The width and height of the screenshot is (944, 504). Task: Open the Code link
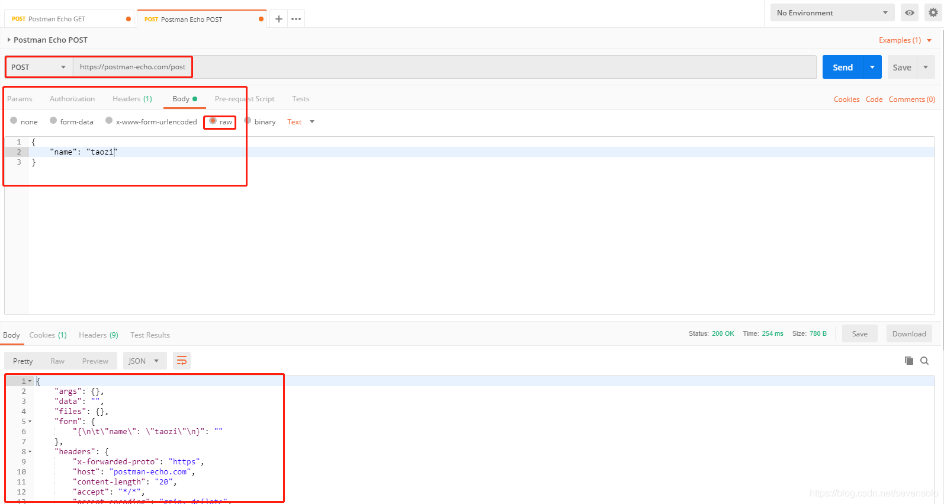coord(874,99)
